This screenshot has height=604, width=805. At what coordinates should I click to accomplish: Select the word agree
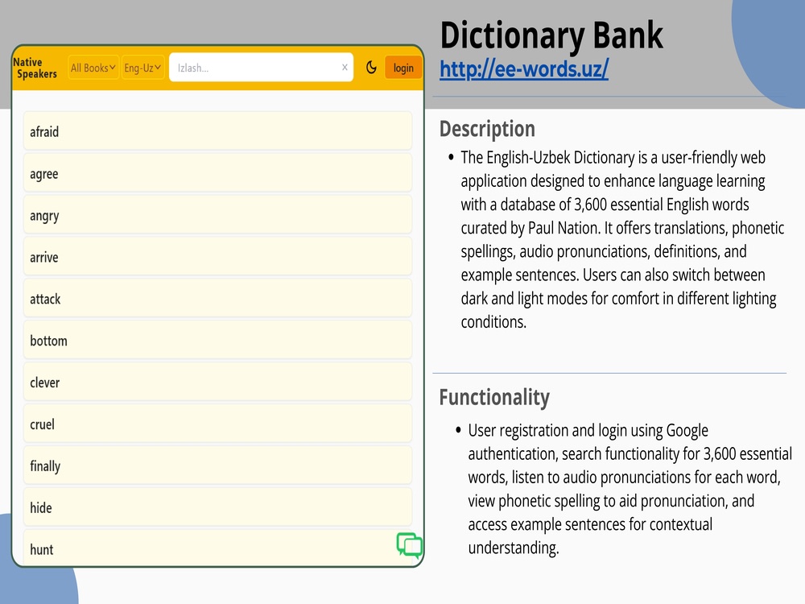pos(217,173)
